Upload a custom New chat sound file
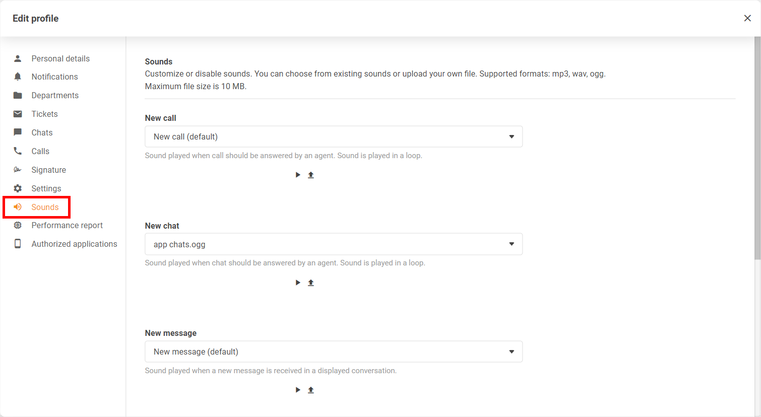Screen dimensions: 761x417 point(311,283)
